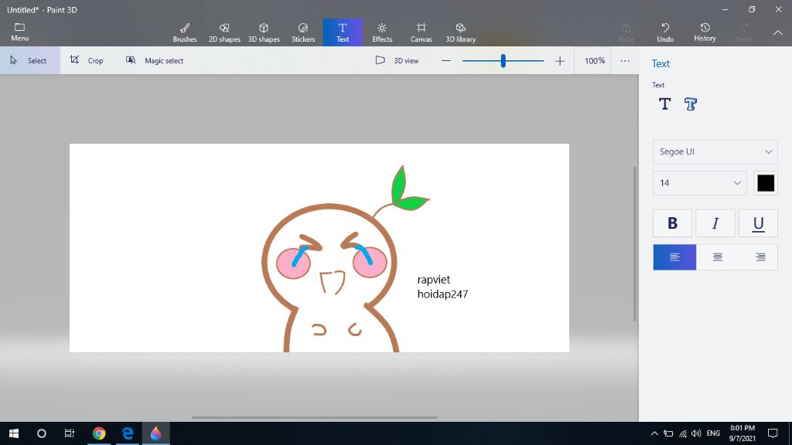Toggle Italic formatting

pos(715,223)
